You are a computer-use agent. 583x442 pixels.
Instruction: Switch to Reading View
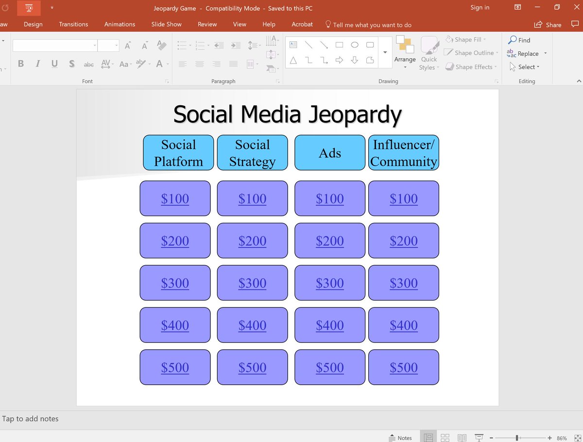point(462,438)
